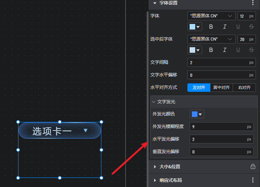The image size is (260, 187).
Task: Toggle the lock icon in 大小&位置
Action: pyautogui.click(x=253, y=166)
